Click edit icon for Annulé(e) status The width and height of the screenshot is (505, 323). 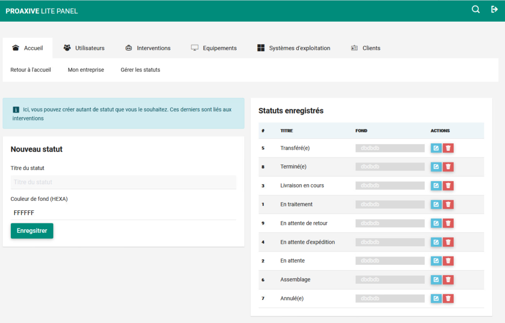coord(436,298)
